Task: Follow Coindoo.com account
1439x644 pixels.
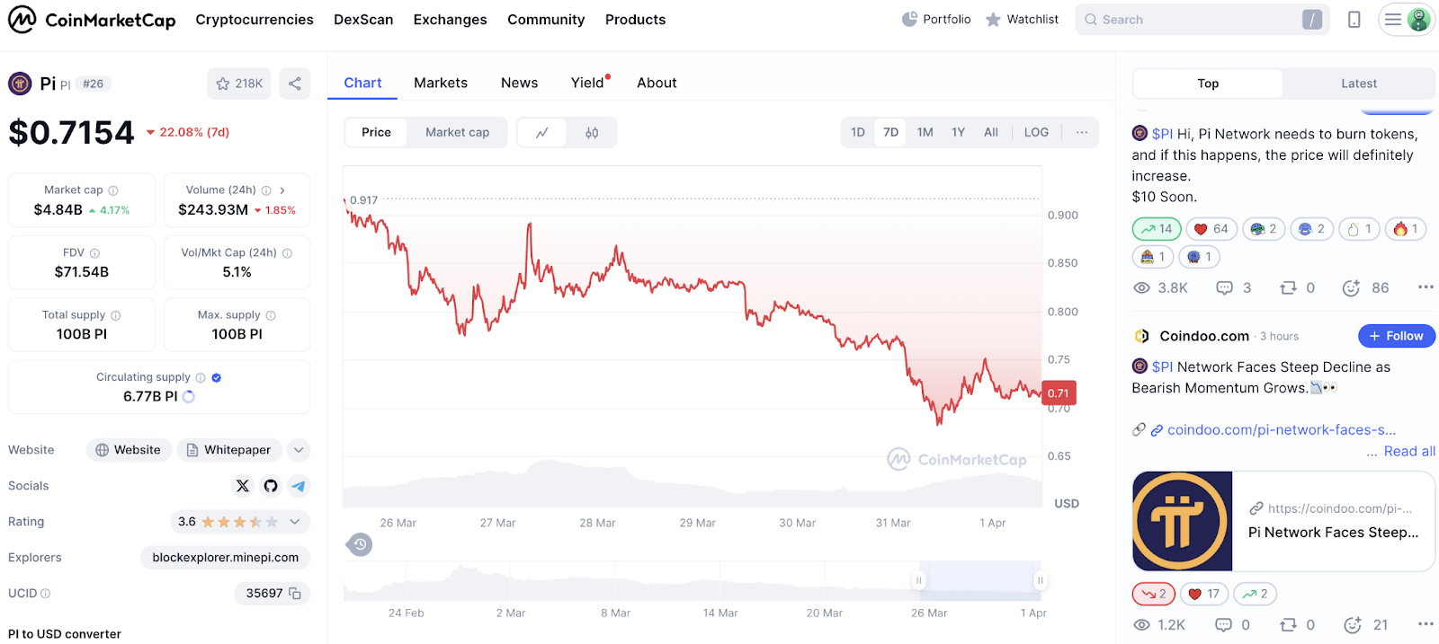Action: [1396, 336]
